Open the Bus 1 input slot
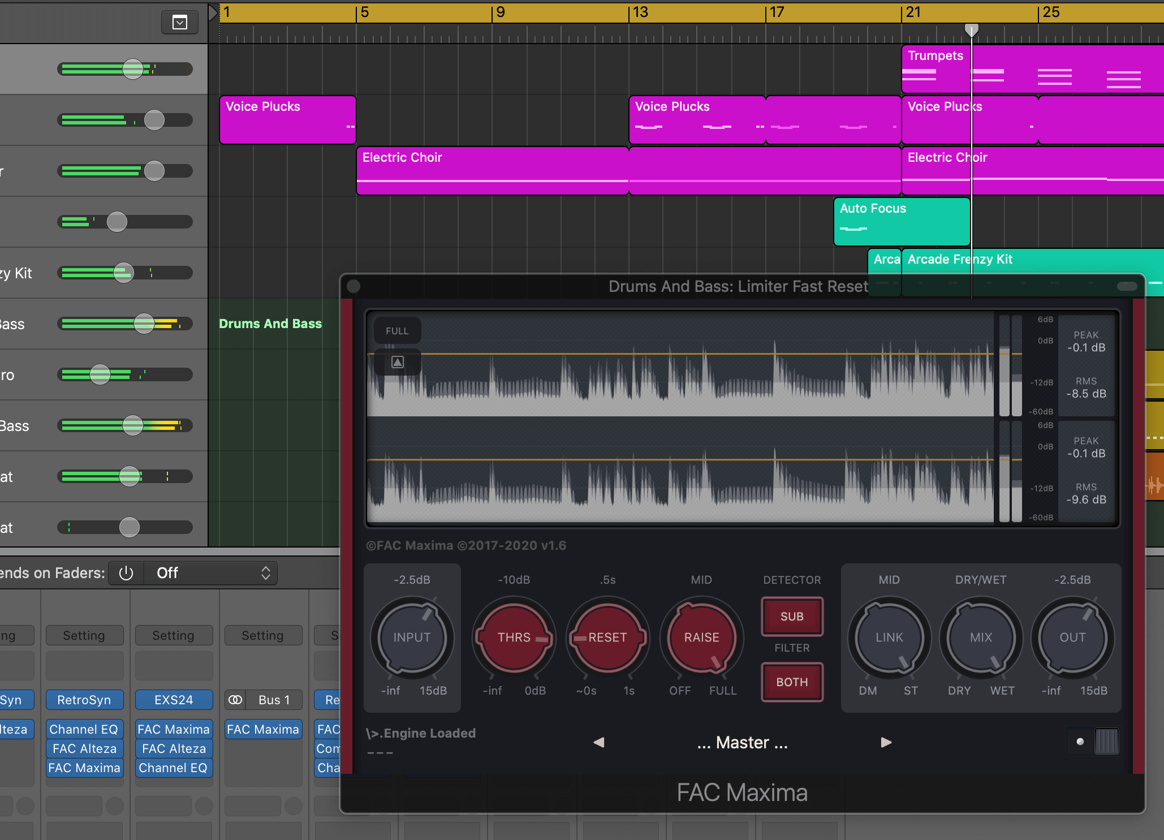The width and height of the screenshot is (1164, 840). 274,700
